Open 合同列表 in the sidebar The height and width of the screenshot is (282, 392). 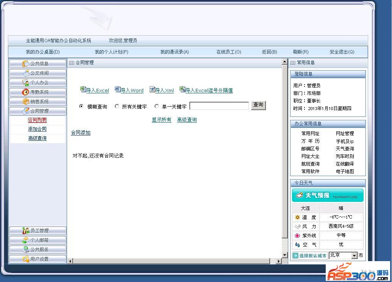click(37, 120)
